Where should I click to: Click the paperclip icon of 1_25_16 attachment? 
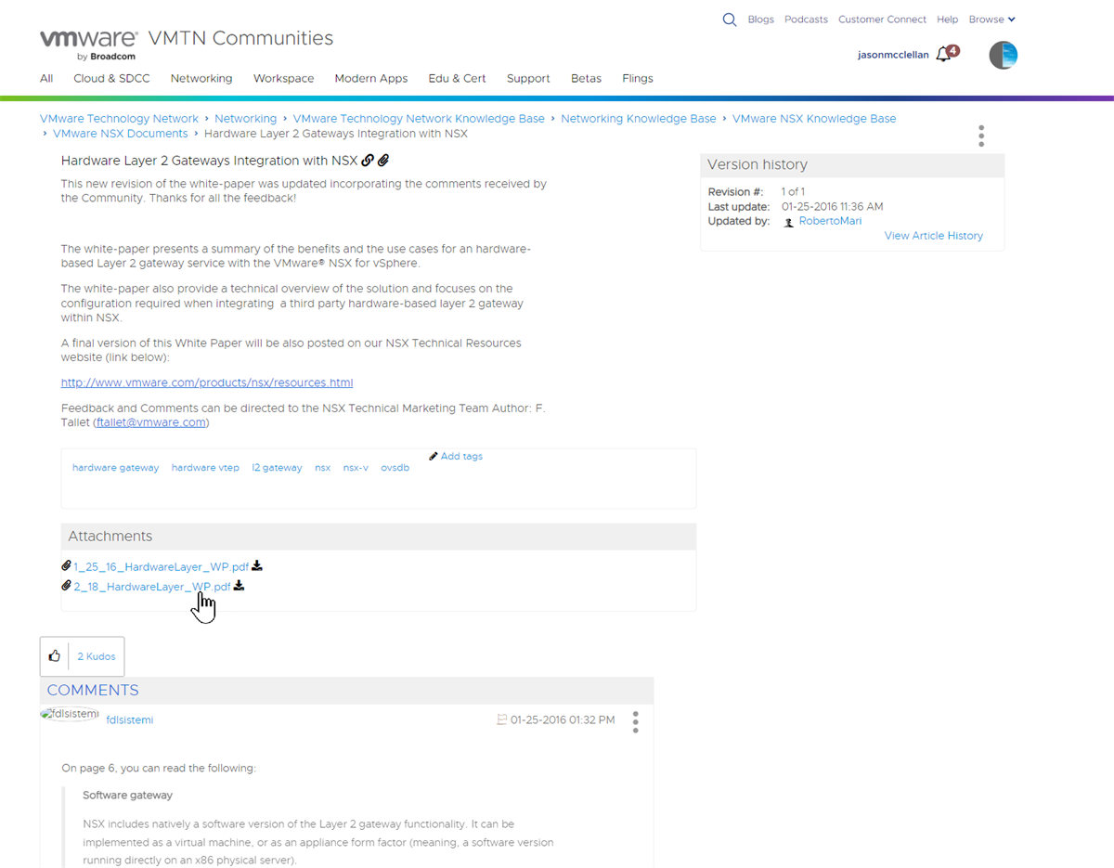[67, 565]
